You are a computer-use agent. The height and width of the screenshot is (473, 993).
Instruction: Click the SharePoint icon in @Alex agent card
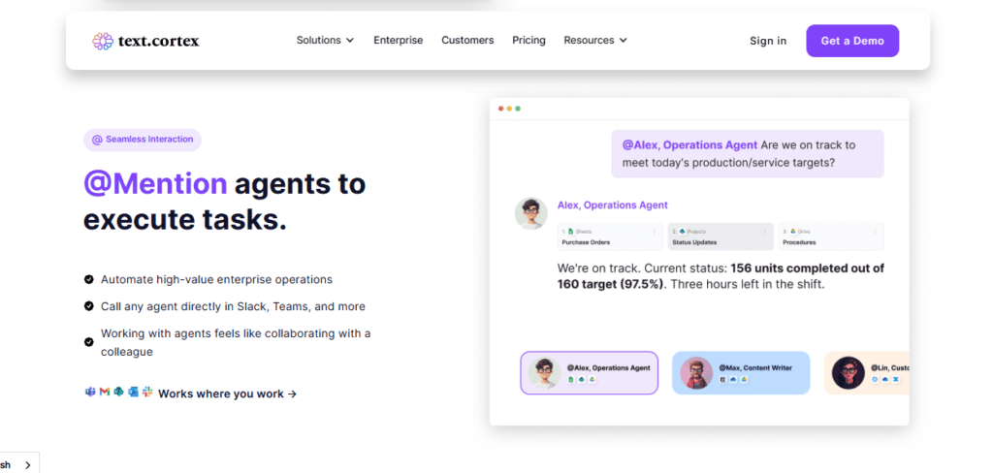tap(582, 379)
